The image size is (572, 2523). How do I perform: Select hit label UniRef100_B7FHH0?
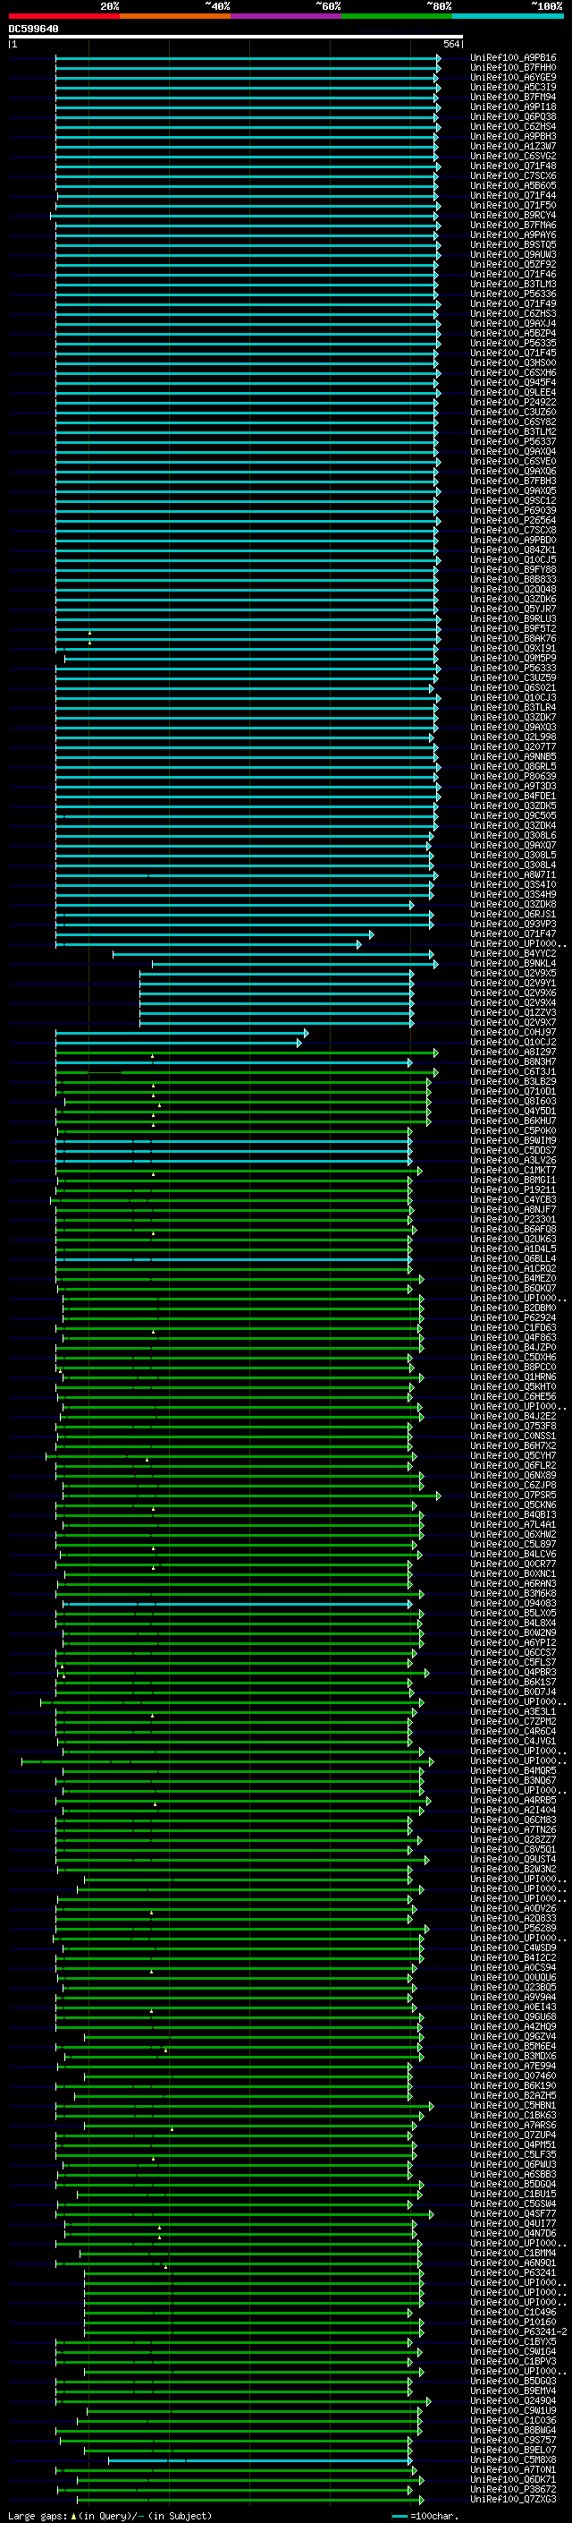[x=513, y=68]
